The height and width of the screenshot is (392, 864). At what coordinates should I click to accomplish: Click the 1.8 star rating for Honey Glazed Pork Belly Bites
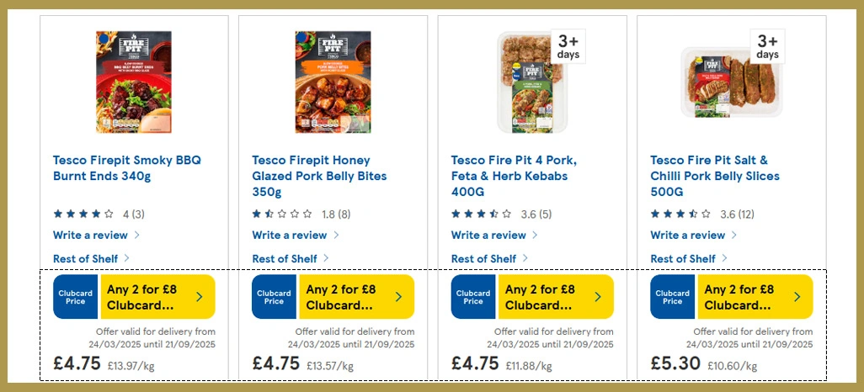[x=283, y=214]
